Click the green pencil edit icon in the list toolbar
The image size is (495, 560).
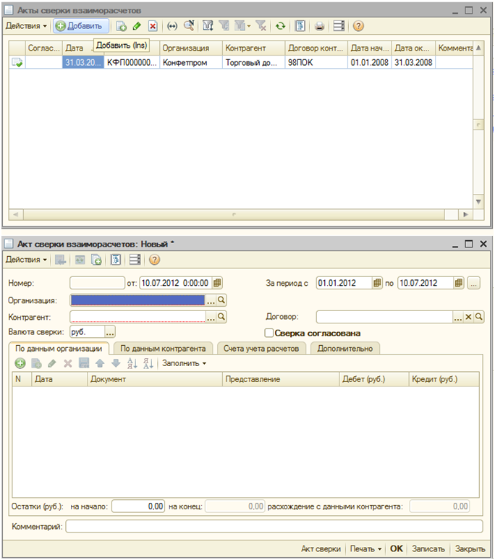point(137,26)
